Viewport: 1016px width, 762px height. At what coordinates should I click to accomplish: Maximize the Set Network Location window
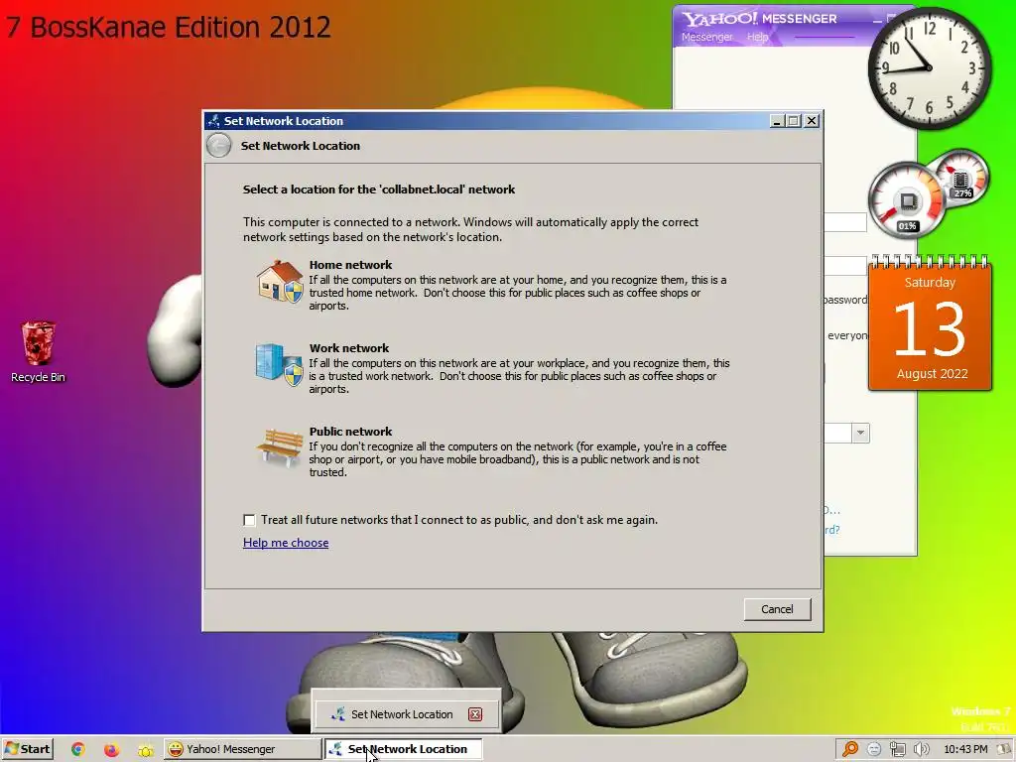click(x=794, y=120)
